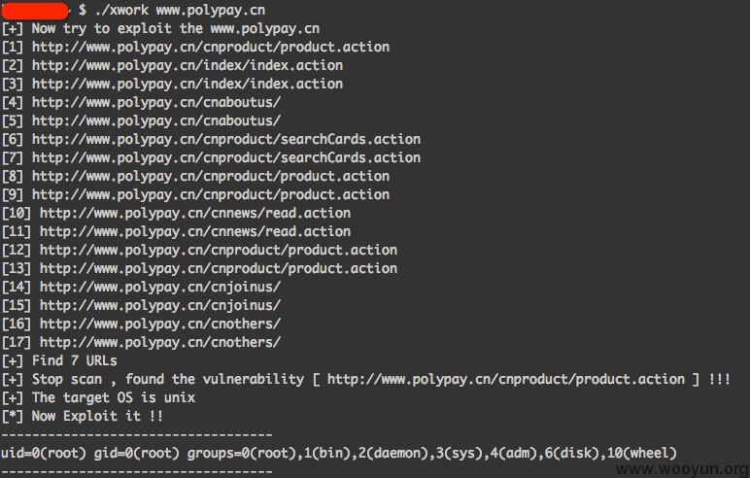This screenshot has width=750, height=478.
Task: Click the index.action URL at line [2]
Action: coord(187,65)
